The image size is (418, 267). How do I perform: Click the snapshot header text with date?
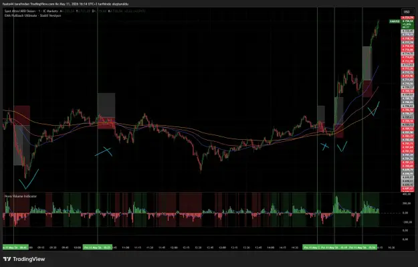click(x=66, y=4)
